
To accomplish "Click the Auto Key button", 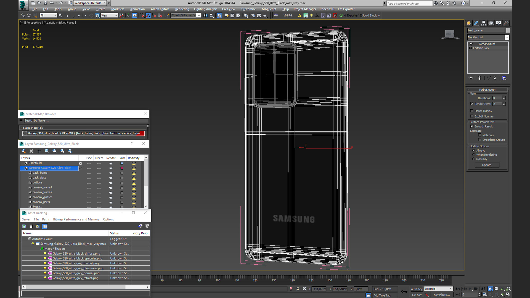I will [416, 289].
